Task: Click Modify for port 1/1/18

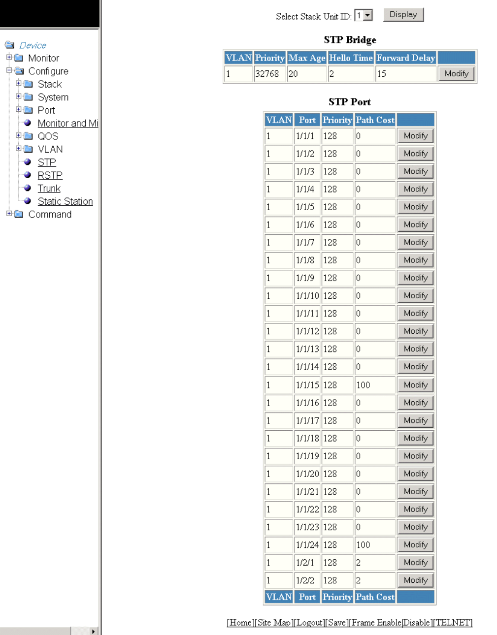Action: (x=416, y=438)
